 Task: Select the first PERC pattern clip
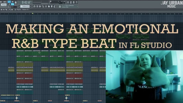pyautogui.click(x=21, y=58)
